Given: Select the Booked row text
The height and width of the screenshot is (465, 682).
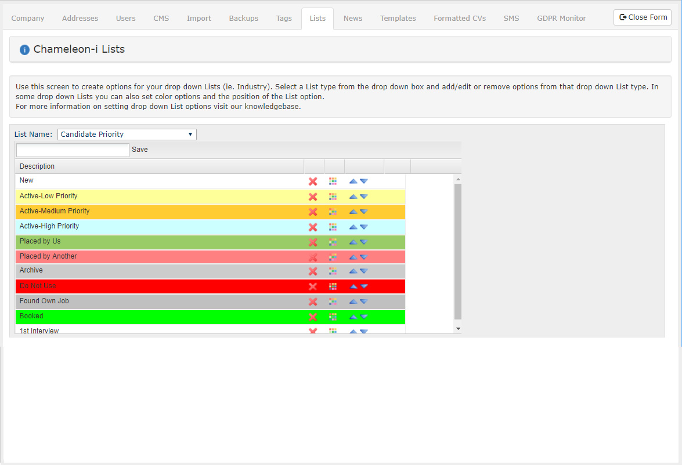Looking at the screenshot, I should tap(31, 316).
